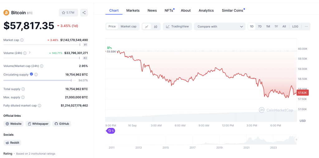Click the historical range navigator chart
Screen dimensions: 319x158
201,140
